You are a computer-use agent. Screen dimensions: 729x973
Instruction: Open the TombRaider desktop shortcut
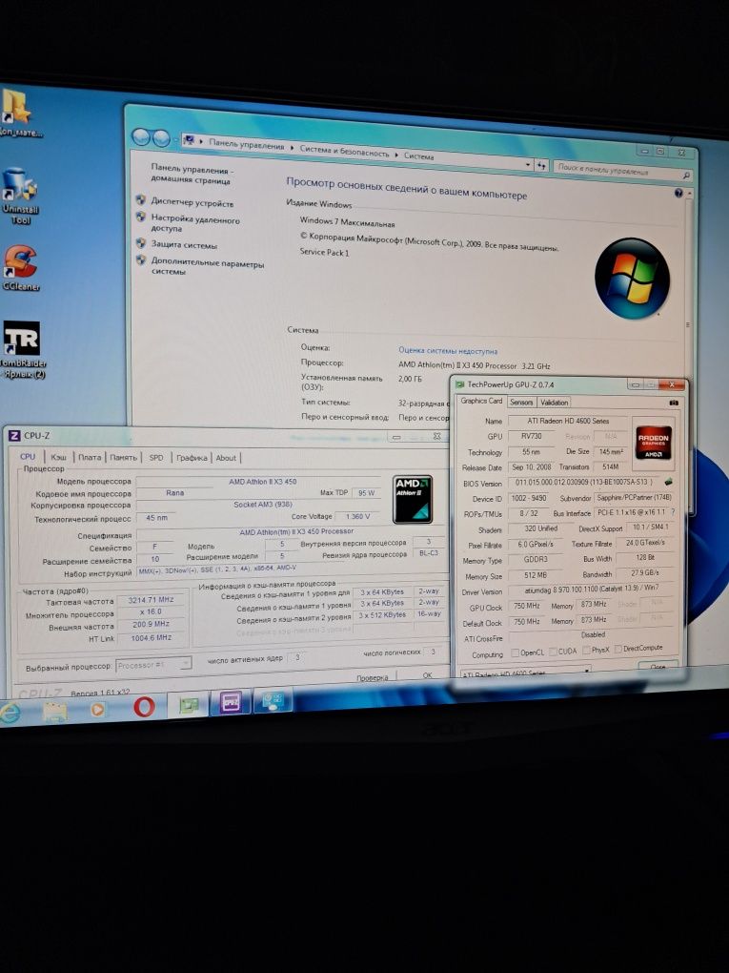coord(22,350)
